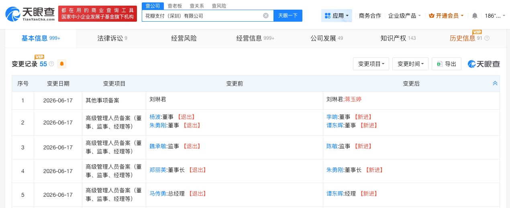510x208 pixels.
Task: Click the red promo banner 都在用的商业查询工具
Action: coord(97,14)
